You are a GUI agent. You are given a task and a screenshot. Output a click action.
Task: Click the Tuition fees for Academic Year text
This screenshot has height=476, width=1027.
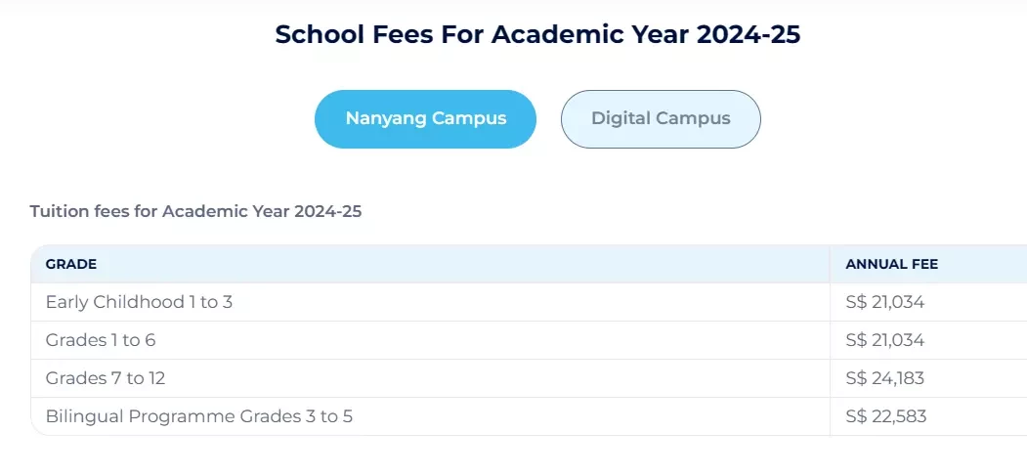point(195,211)
